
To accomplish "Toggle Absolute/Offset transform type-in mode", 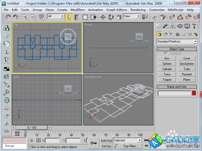I will [38, 141].
